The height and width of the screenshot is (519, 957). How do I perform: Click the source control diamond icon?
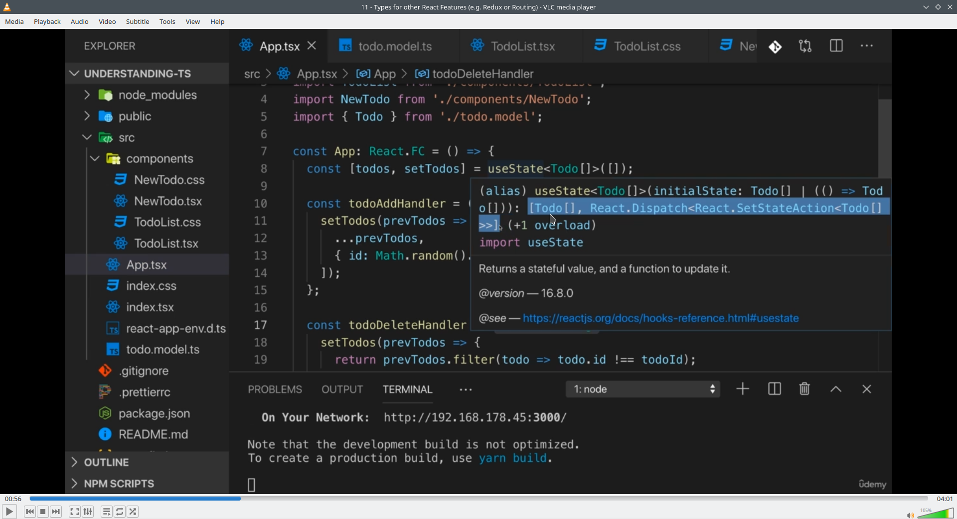point(775,47)
